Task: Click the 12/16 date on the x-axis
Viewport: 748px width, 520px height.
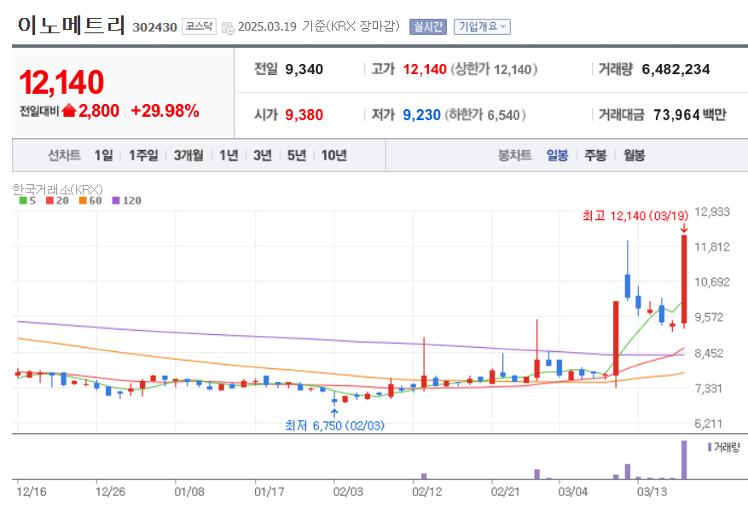Action: click(32, 491)
